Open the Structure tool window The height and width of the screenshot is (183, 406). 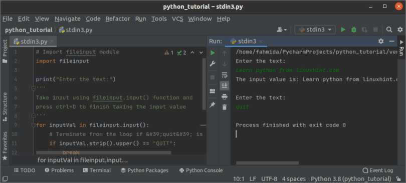click(5, 106)
